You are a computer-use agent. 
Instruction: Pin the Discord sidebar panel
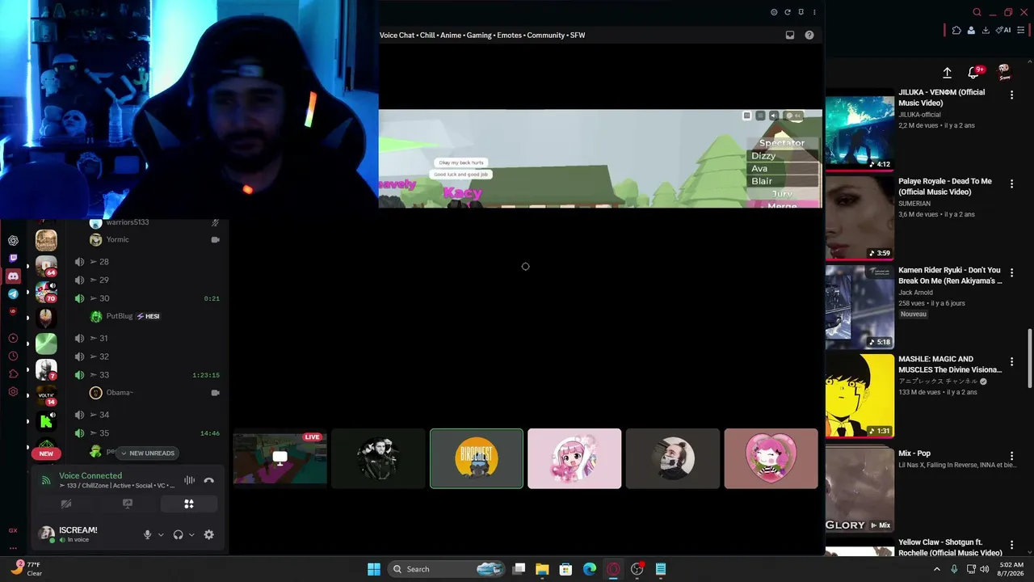point(801,12)
